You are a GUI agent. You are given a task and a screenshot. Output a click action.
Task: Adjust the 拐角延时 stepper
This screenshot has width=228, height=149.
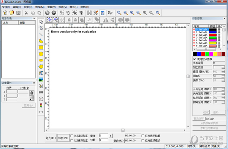coord(223,102)
